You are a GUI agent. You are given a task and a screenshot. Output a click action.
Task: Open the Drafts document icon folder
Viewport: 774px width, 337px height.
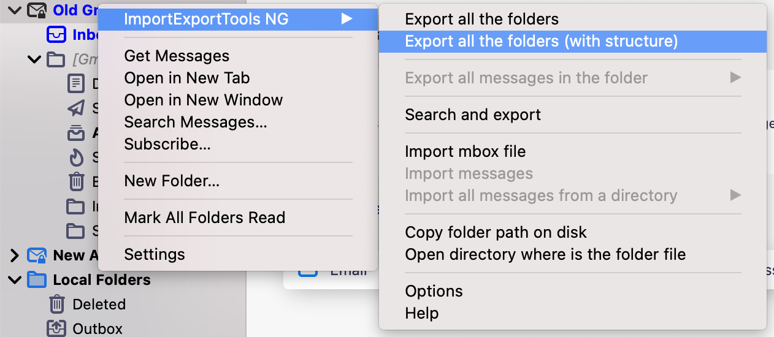[75, 84]
